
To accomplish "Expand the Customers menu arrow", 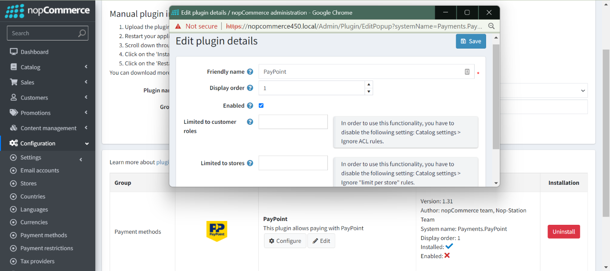I will click(x=86, y=98).
